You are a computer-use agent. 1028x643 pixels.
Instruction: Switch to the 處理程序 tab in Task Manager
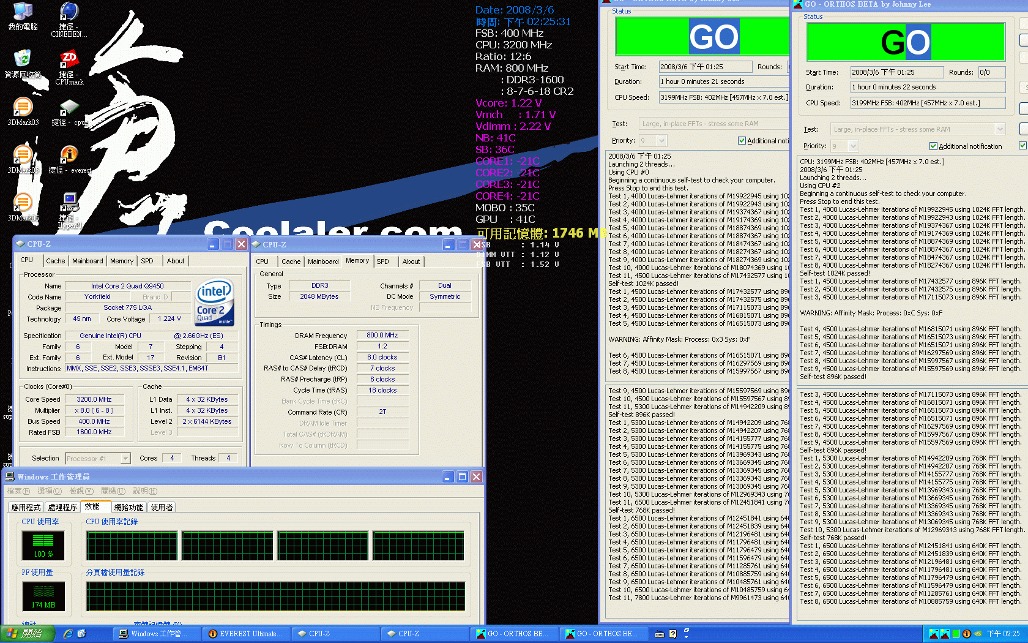click(63, 508)
